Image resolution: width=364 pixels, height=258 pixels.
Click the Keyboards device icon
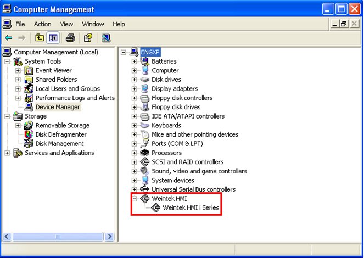[x=144, y=125]
